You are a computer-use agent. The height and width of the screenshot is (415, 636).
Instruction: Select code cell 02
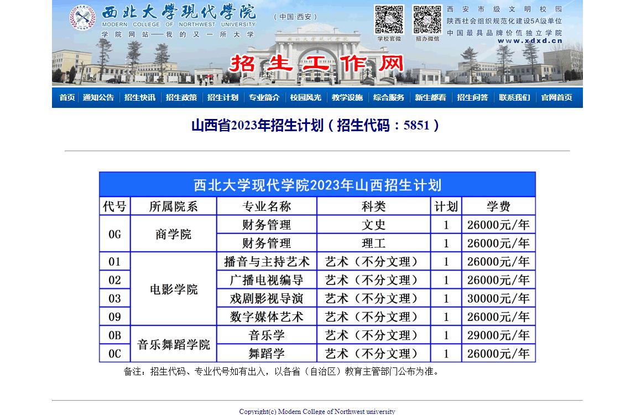[x=115, y=281]
